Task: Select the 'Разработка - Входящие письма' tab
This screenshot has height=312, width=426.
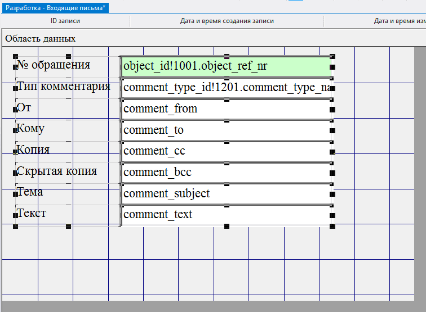Action: pyautogui.click(x=55, y=8)
